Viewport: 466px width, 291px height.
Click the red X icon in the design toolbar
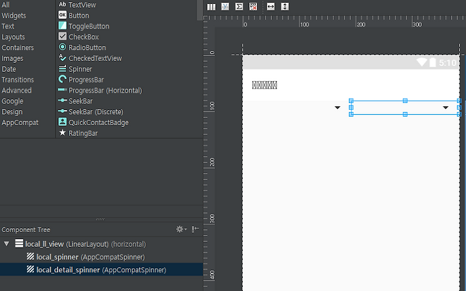253,6
